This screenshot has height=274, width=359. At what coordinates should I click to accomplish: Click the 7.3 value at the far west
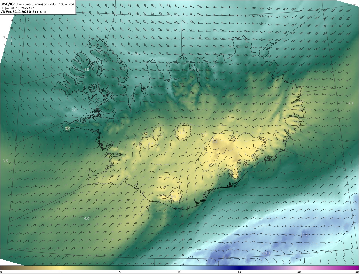(10, 41)
